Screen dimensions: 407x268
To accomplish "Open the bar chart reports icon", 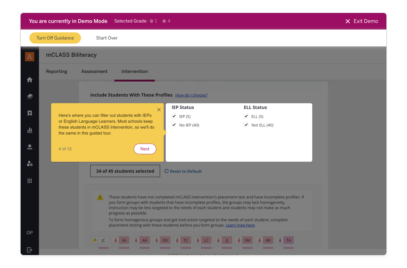I will tap(30, 130).
